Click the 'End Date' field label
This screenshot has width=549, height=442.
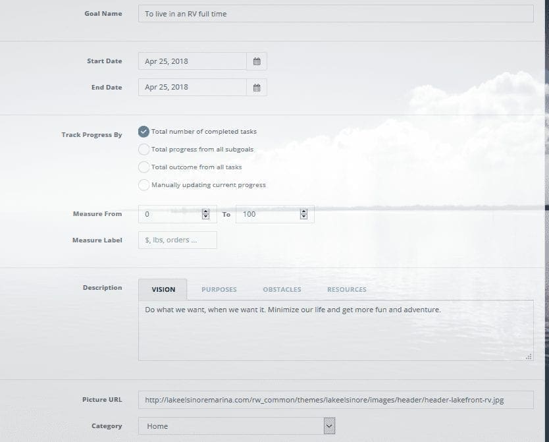click(x=107, y=87)
